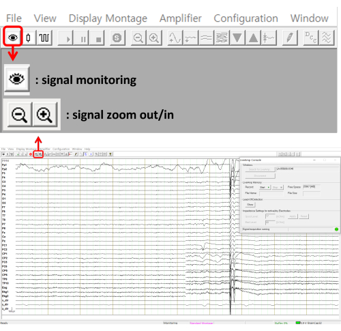
Task: Click the feather pen annotation icon
Action: (x=290, y=38)
